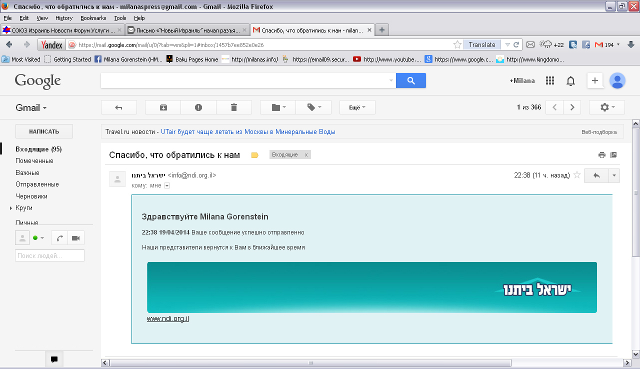The height and width of the screenshot is (369, 640).
Task: Expand Круги in the left sidebar
Action: click(x=11, y=208)
